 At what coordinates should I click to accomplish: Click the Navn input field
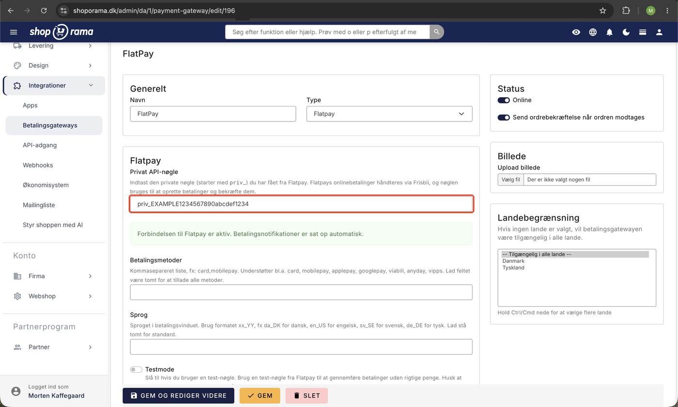[x=213, y=114]
